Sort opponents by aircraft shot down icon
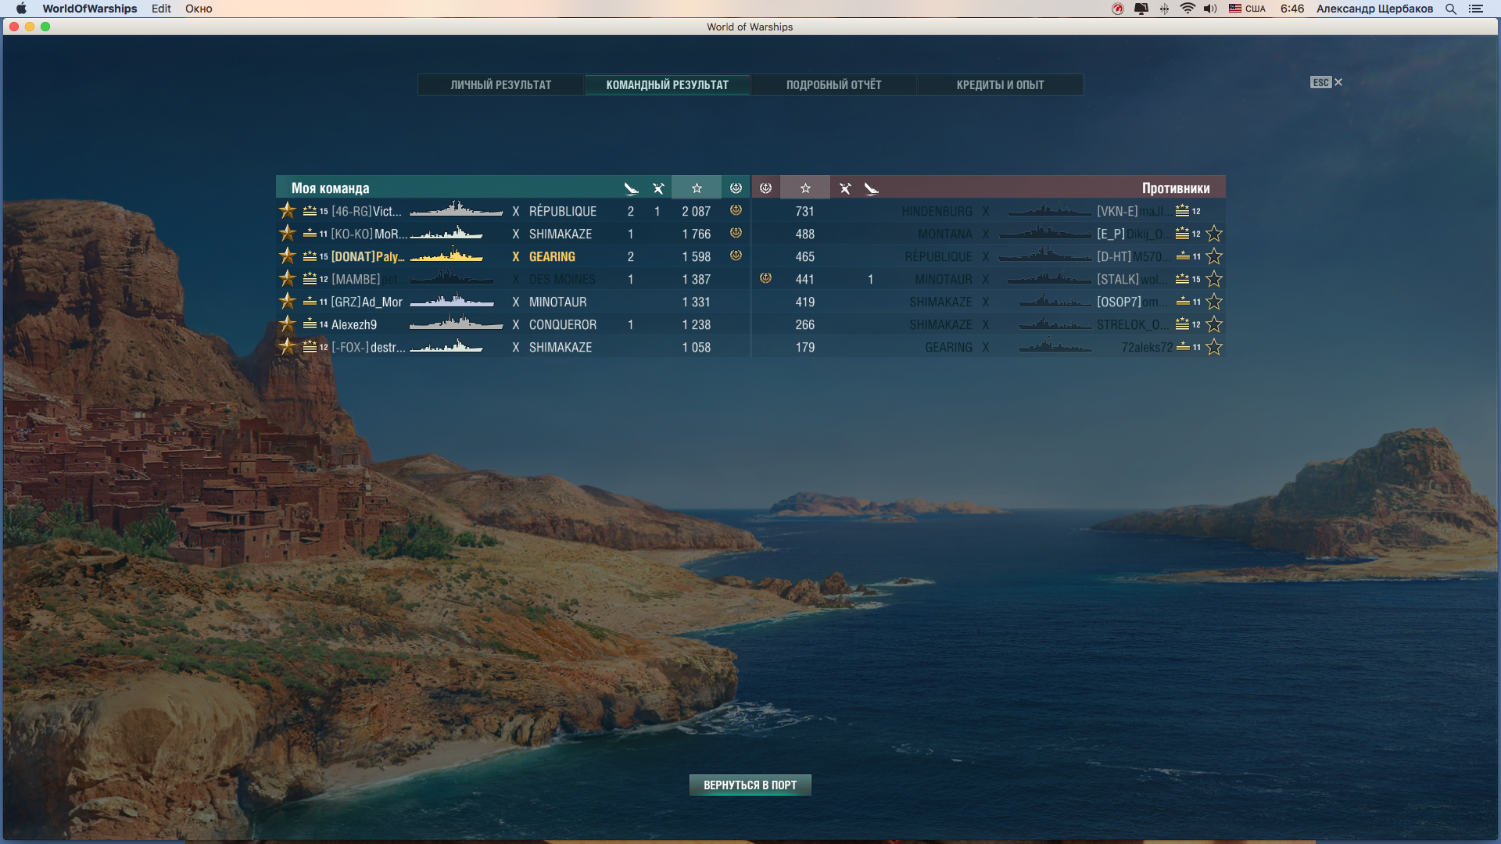Viewport: 1501px width, 844px height. (845, 188)
